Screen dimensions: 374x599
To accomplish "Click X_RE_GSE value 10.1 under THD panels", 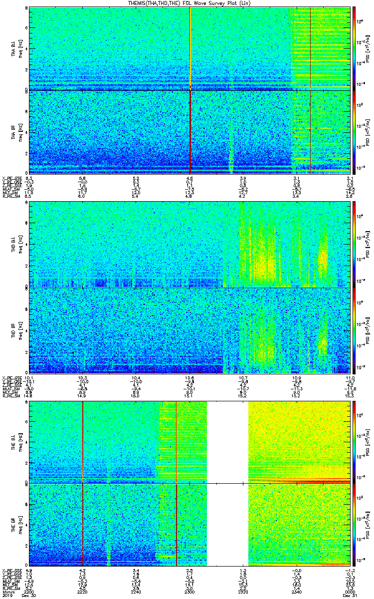I will [x=29, y=377].
